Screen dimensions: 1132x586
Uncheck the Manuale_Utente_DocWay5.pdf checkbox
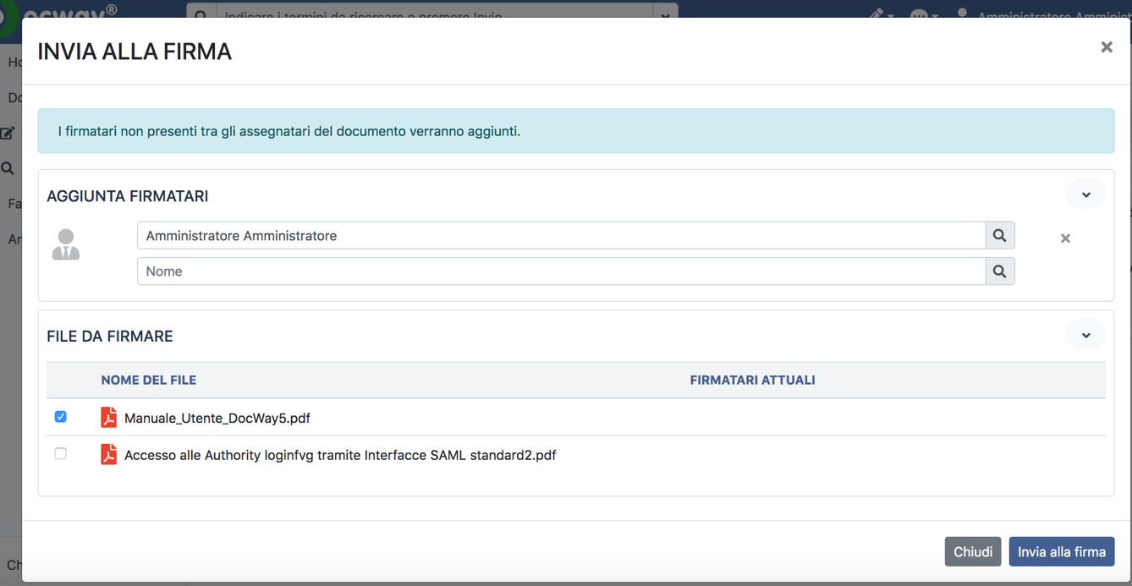pyautogui.click(x=61, y=417)
